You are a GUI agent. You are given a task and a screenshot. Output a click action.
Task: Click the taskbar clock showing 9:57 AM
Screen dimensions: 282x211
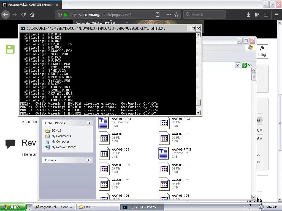point(272,207)
